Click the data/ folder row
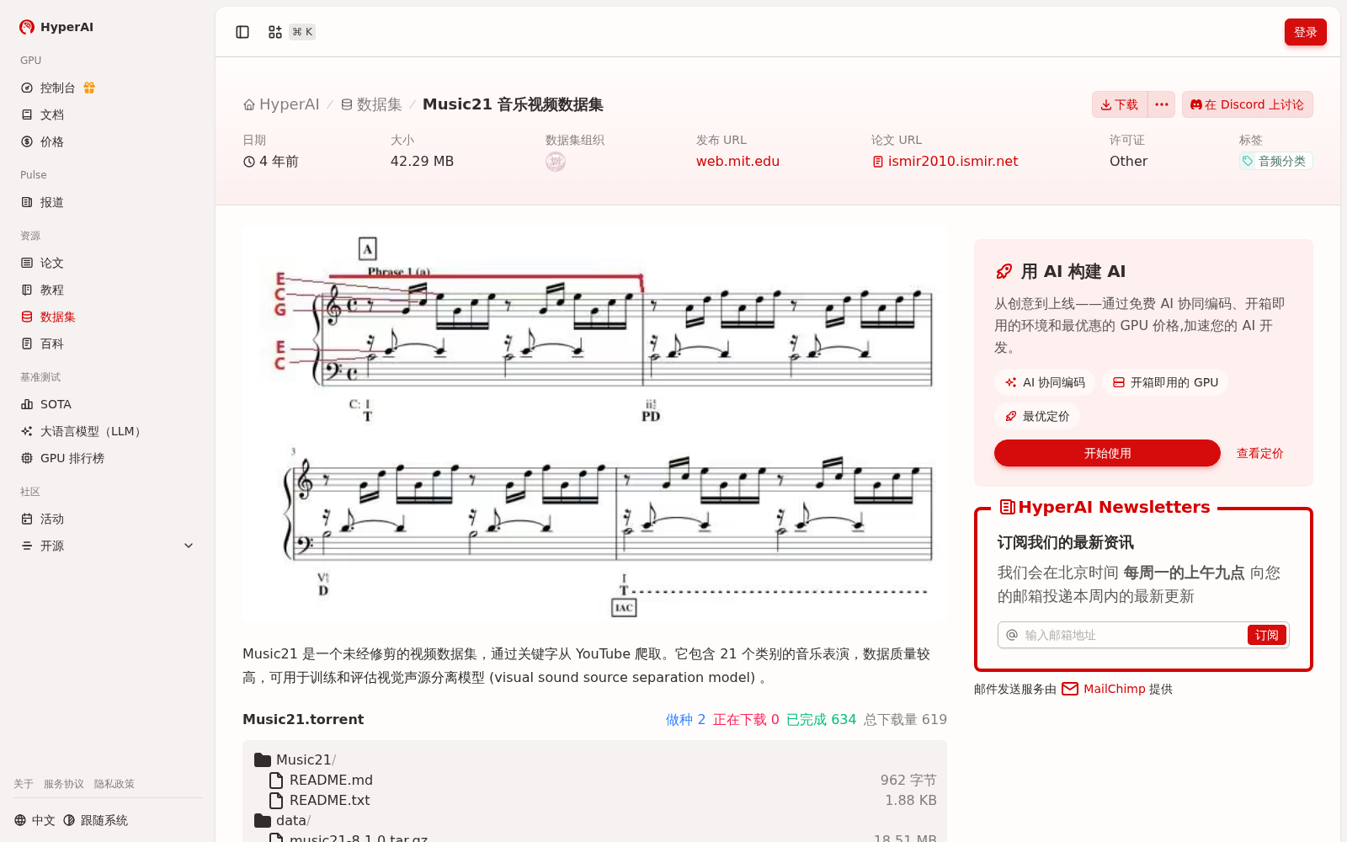 coord(594,820)
